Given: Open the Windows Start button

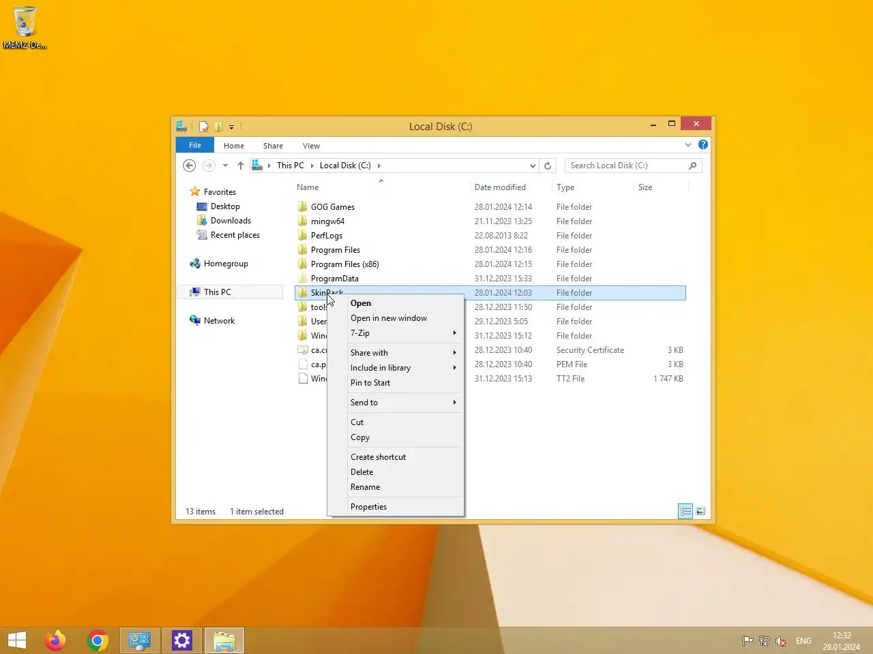Looking at the screenshot, I should coord(17,640).
